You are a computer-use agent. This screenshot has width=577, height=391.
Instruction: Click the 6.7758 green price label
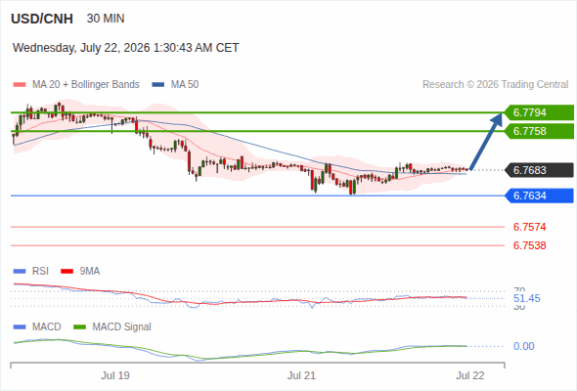[x=538, y=131]
